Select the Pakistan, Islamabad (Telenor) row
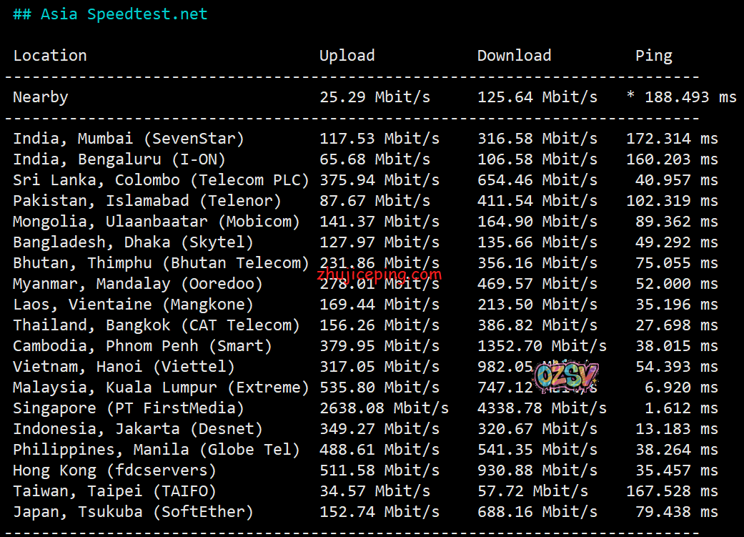 coord(147,201)
